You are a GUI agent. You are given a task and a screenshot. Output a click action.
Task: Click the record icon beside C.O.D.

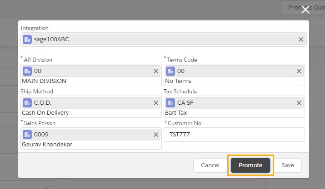[27, 103]
